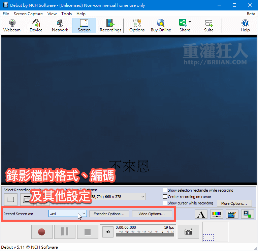
Task: Check Show cursor while recording
Action: click(165, 203)
